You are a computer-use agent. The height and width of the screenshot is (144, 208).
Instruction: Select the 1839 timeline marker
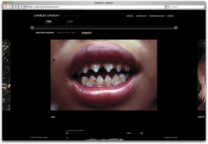(70, 22)
